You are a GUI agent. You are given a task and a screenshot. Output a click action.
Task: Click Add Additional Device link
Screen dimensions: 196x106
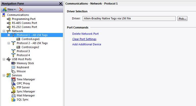(87, 44)
